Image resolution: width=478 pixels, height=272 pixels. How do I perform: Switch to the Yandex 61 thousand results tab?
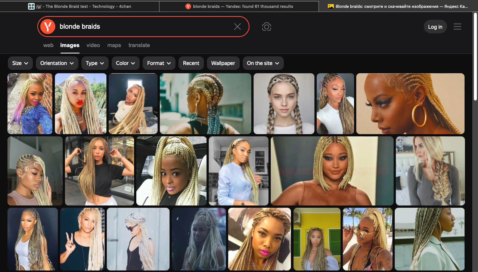click(x=239, y=6)
